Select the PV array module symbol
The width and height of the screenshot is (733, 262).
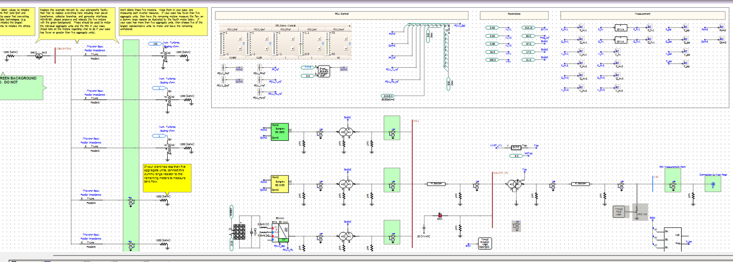click(x=239, y=232)
